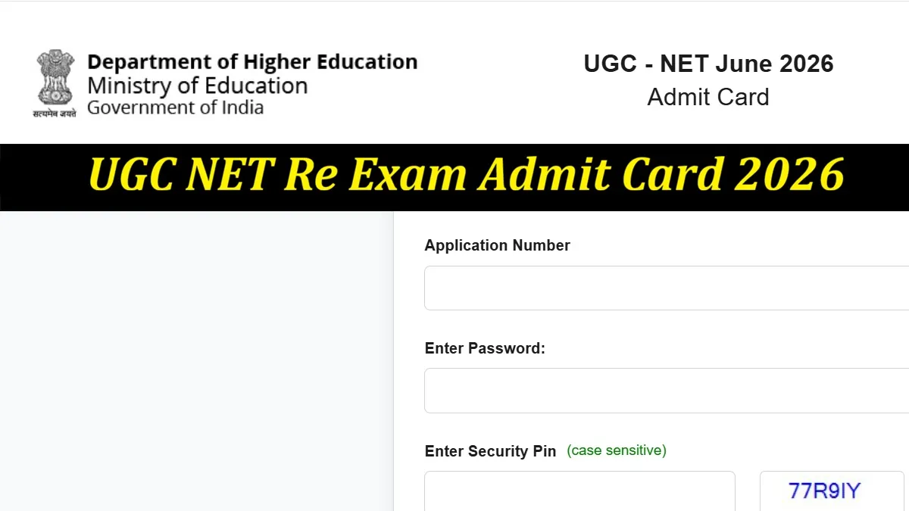Focus the Enter Password input field

[x=667, y=391]
